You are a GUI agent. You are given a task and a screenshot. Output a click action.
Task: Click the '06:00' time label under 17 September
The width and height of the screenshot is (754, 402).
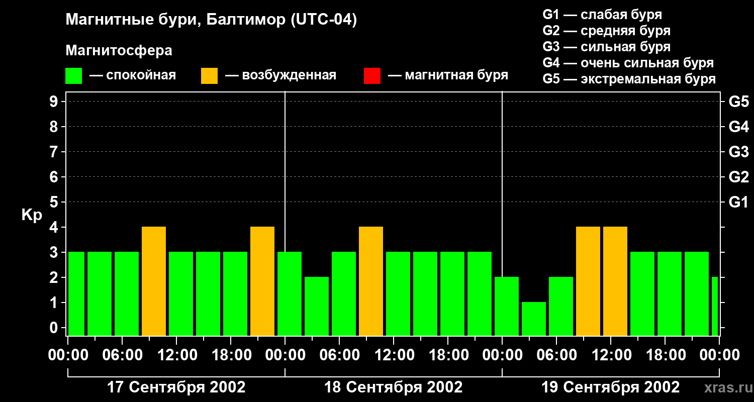122,355
